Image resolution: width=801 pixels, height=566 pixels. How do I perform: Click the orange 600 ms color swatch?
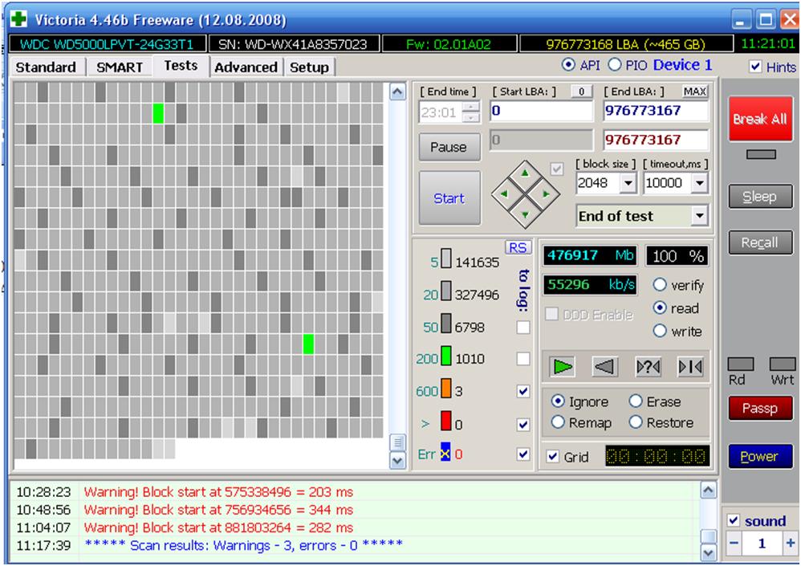coord(446,388)
